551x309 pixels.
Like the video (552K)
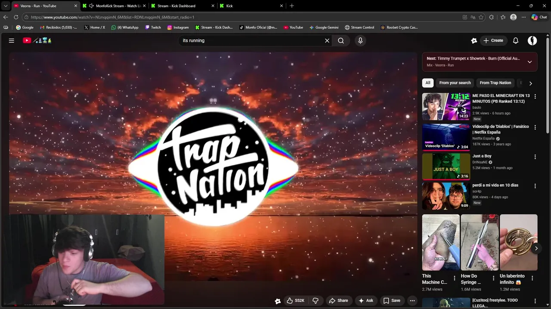click(296, 300)
